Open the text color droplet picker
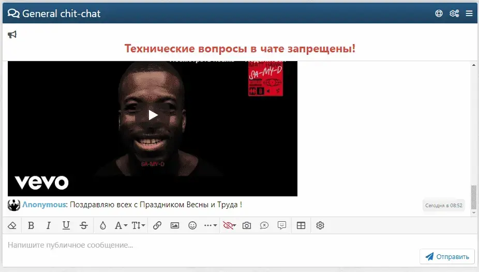 (x=103, y=226)
